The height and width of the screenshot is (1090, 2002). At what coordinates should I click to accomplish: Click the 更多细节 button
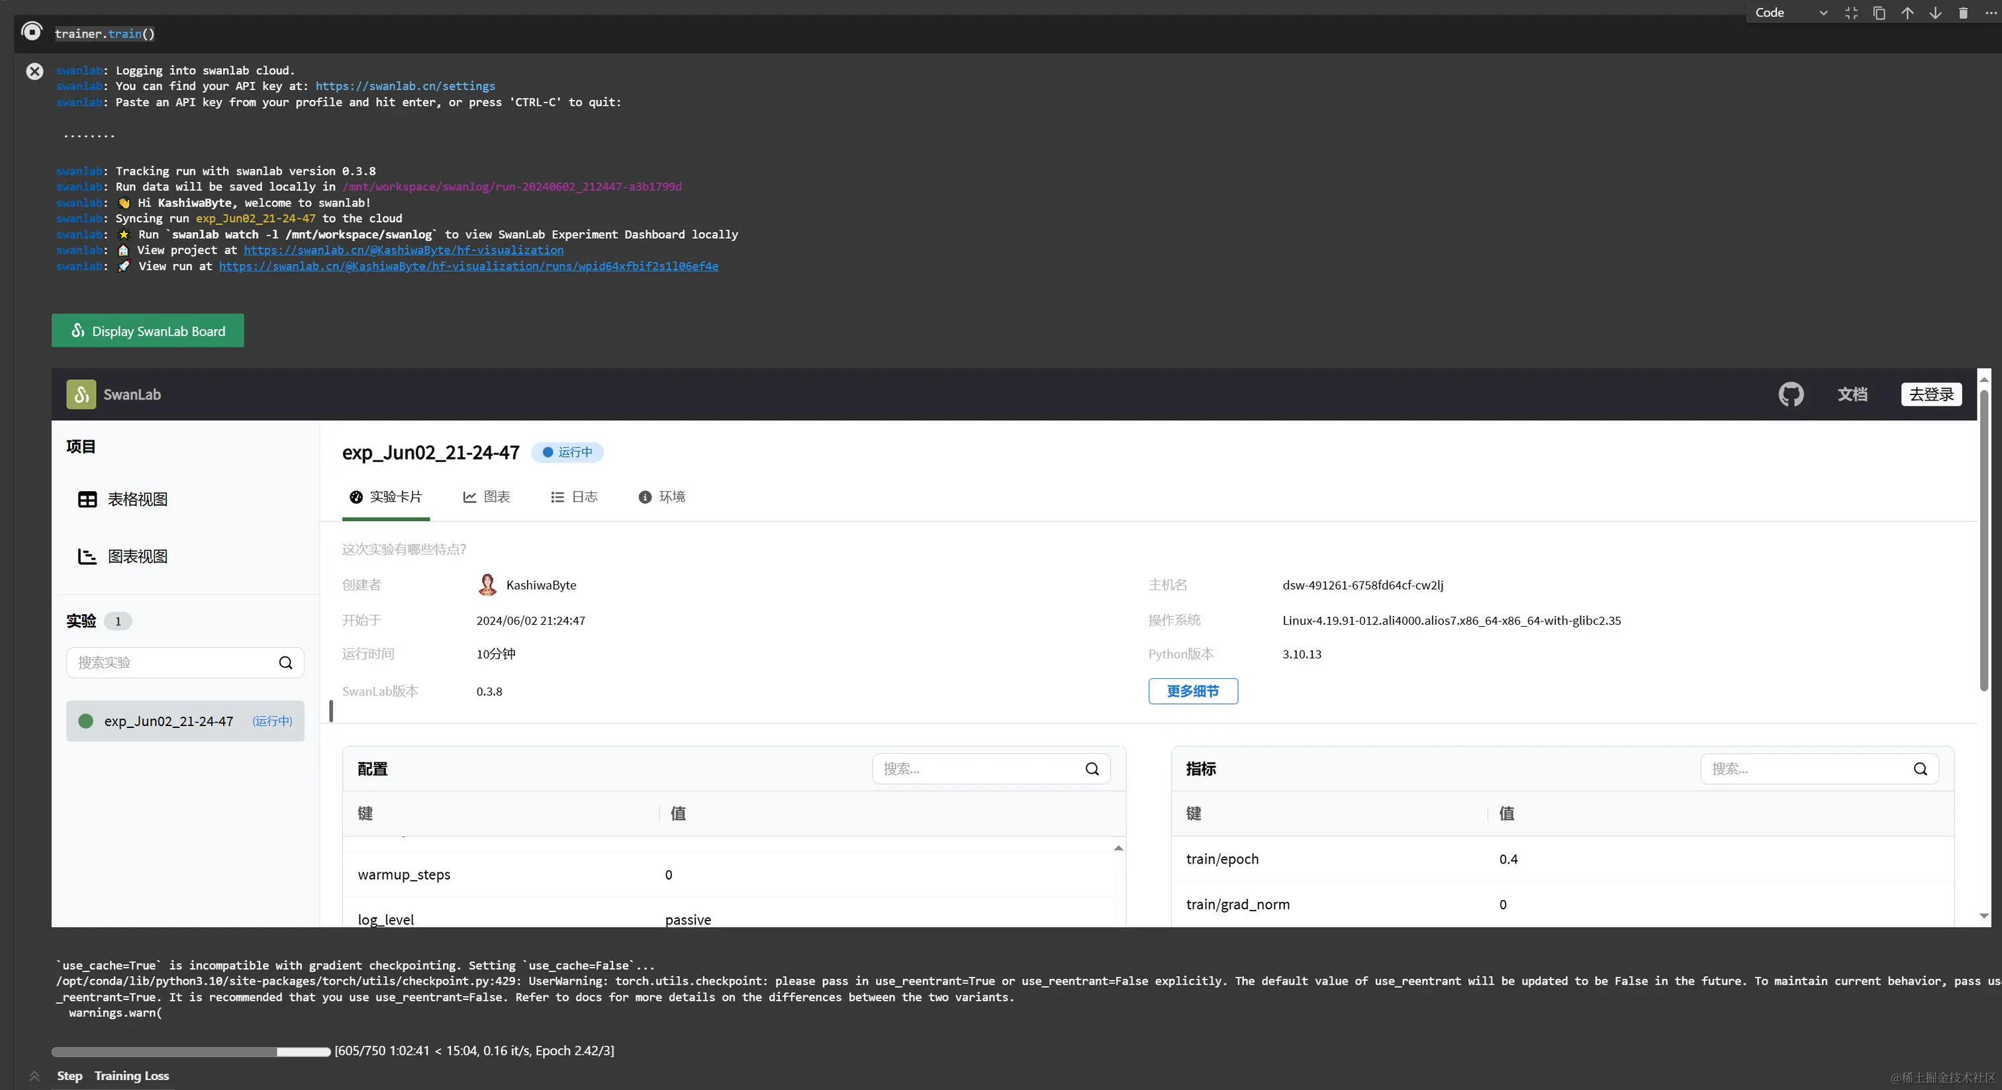click(1192, 692)
